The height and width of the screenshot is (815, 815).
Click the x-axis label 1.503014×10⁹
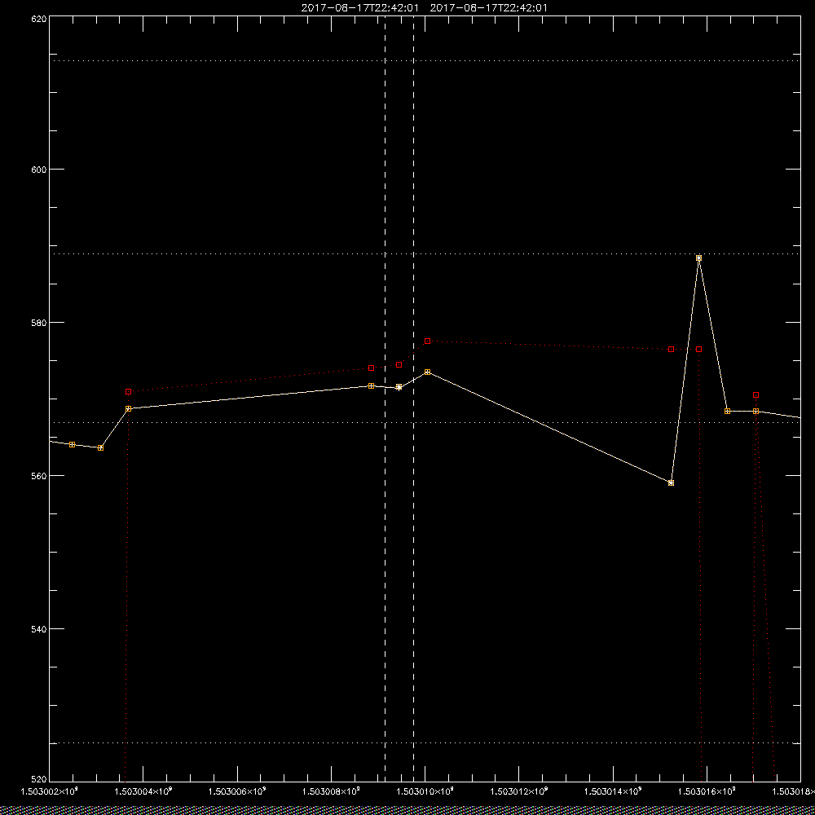614,791
